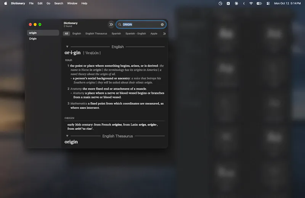
Task: Open the Help menu
Action: pos(84,3)
